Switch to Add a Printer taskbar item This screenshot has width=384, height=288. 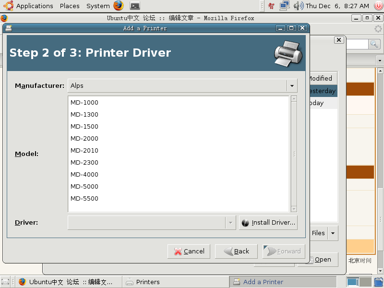283,282
